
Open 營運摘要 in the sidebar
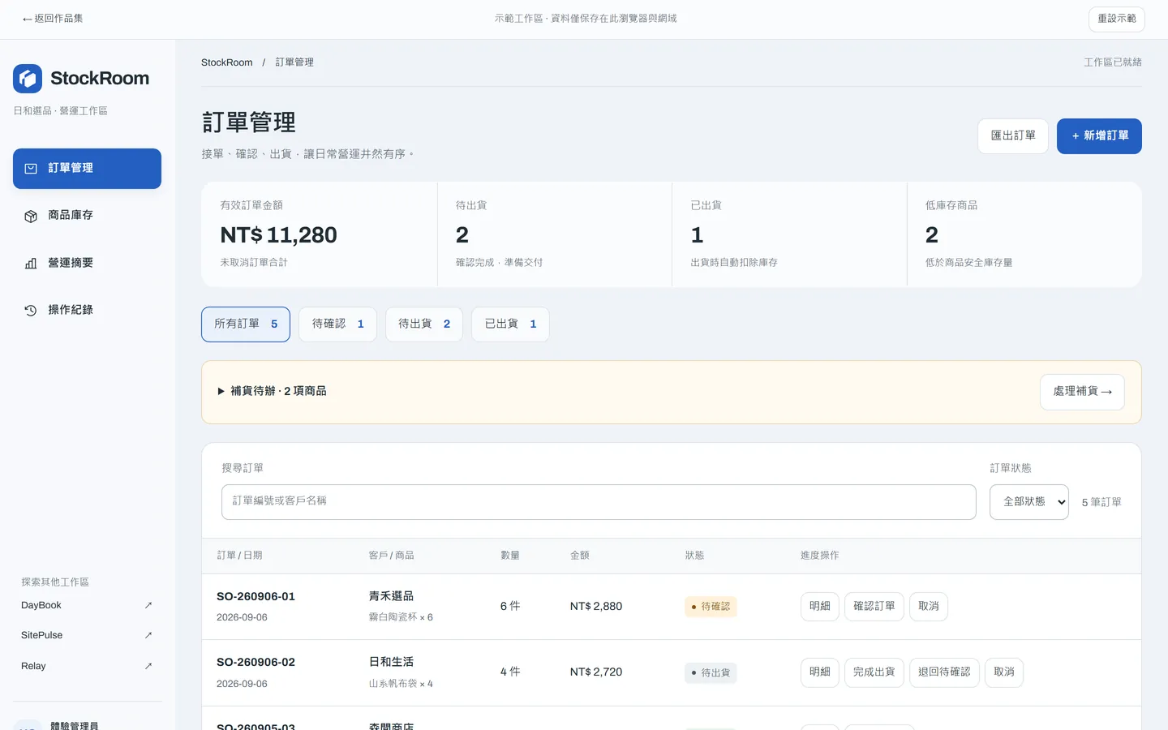(x=88, y=263)
